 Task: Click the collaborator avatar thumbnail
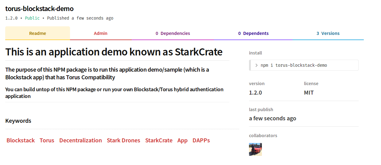click(x=255, y=149)
